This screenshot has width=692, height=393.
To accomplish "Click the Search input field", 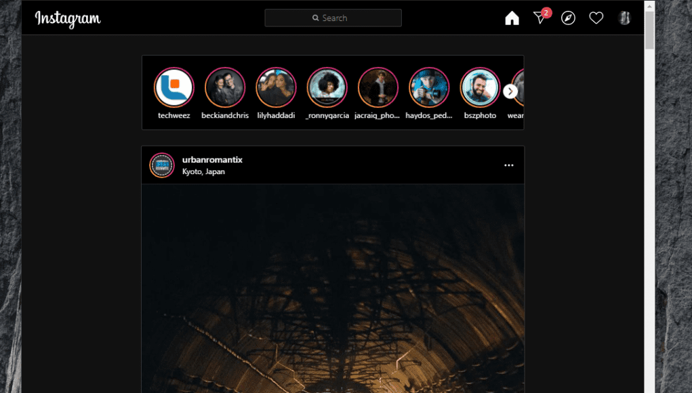I will pyautogui.click(x=333, y=18).
